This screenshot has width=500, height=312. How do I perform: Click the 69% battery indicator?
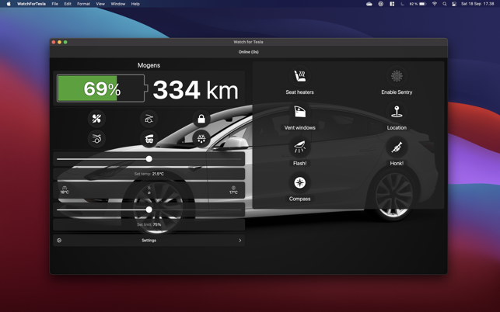tap(102, 88)
